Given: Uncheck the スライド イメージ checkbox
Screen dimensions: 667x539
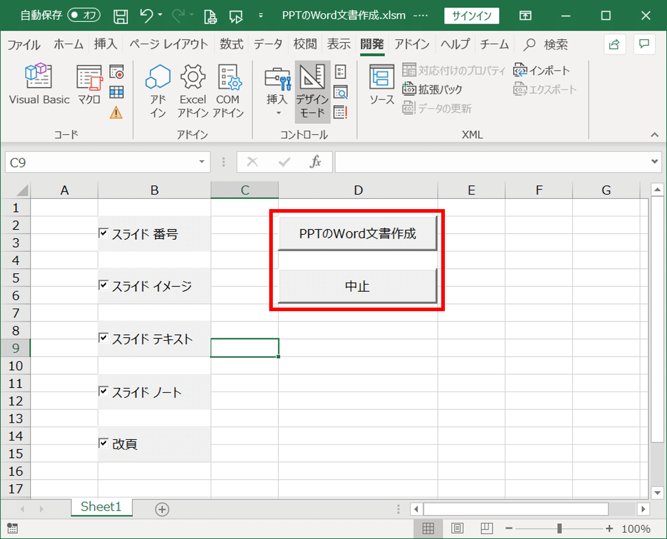Looking at the screenshot, I should pos(103,285).
